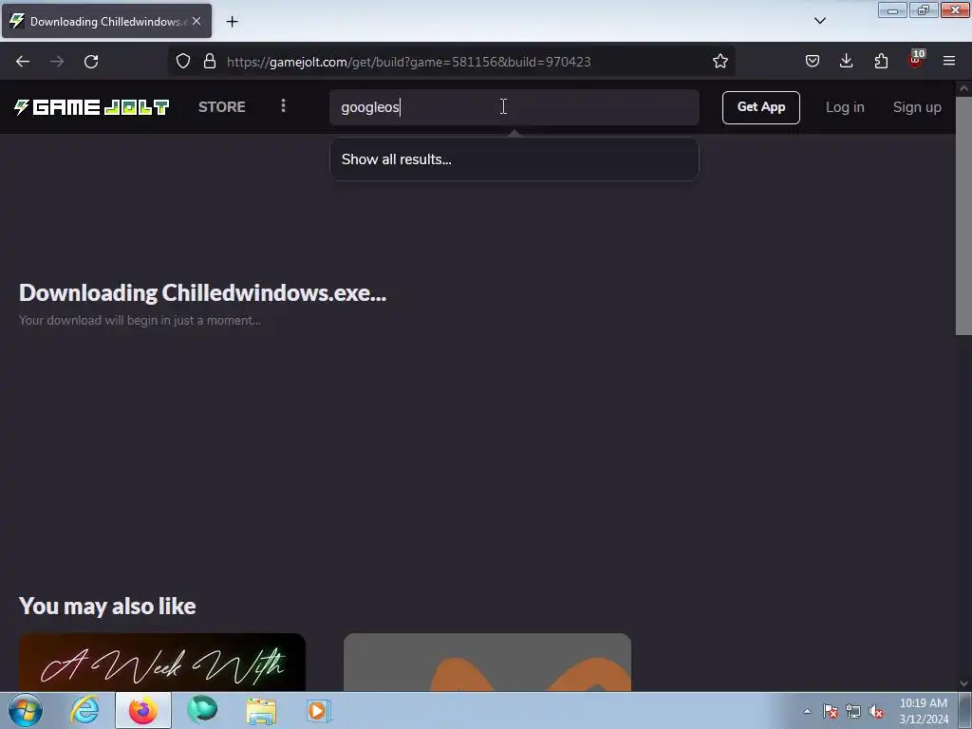Select the Downloading Chilledwindows browser tab
Image resolution: width=972 pixels, height=729 pixels.
pos(106,21)
